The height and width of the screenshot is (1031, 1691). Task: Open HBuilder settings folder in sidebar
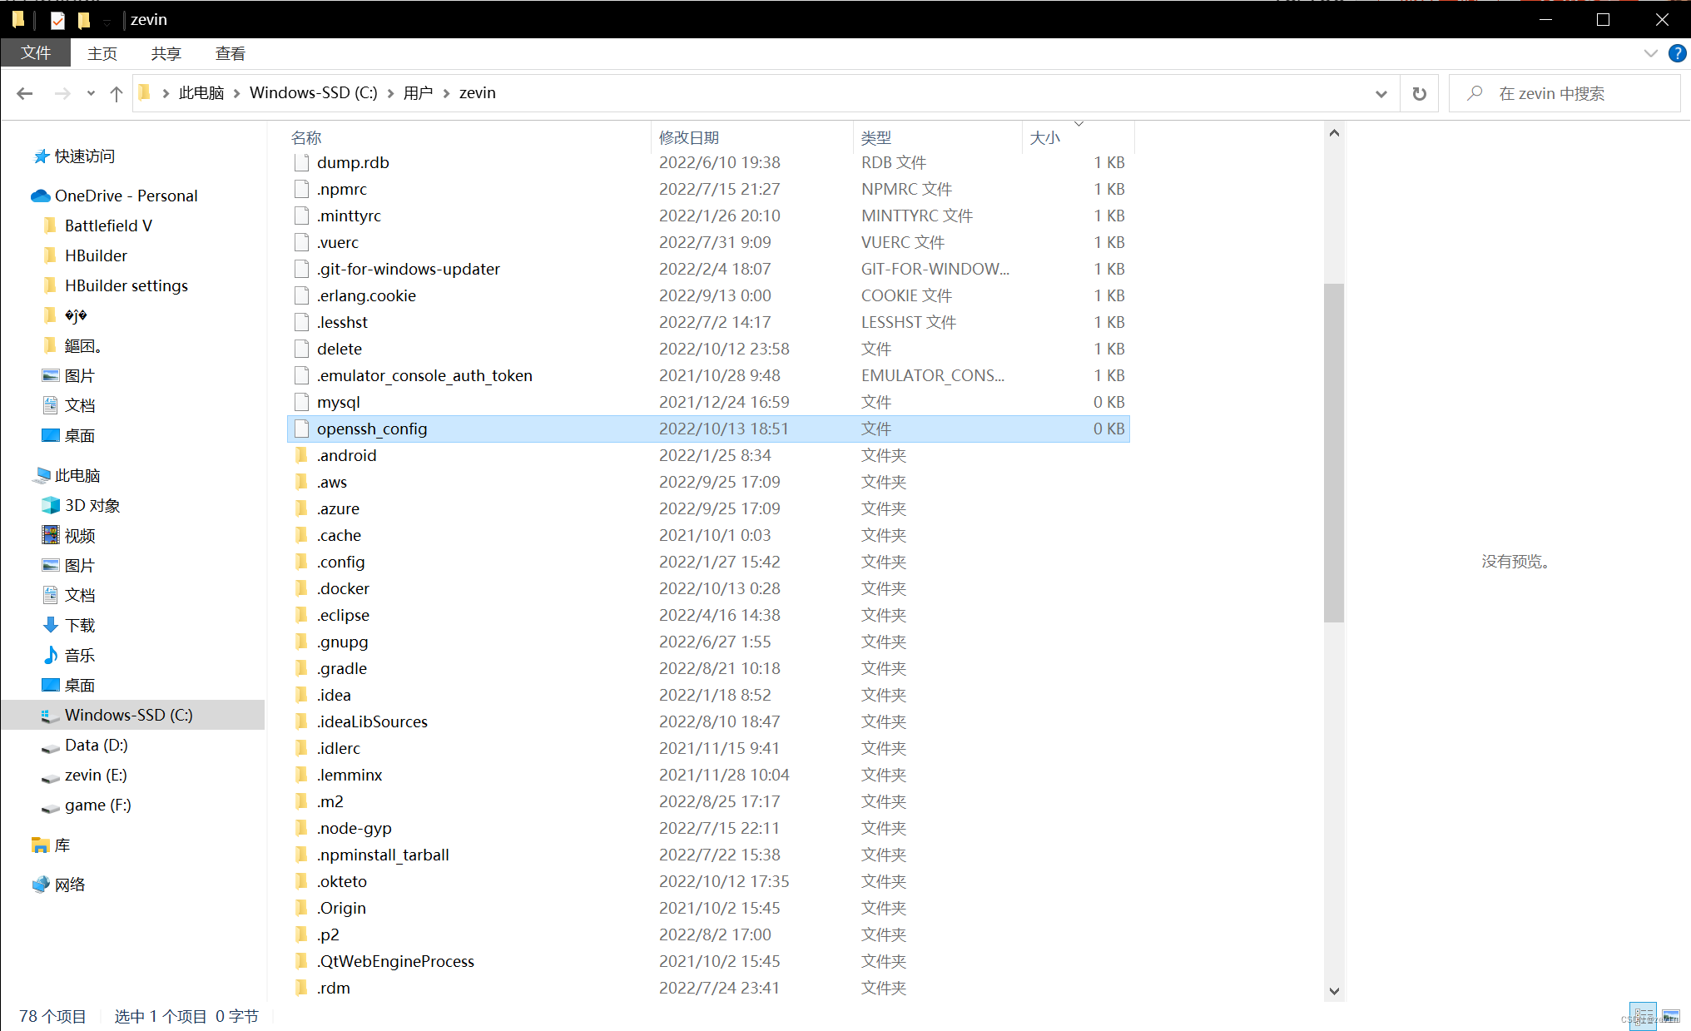[x=126, y=285]
